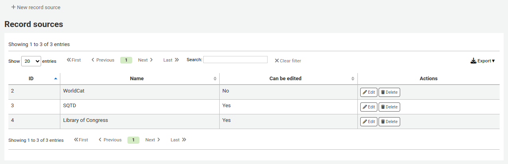The height and width of the screenshot is (164, 508).
Task: Click Next in the bottom pagination
Action: pos(153,140)
